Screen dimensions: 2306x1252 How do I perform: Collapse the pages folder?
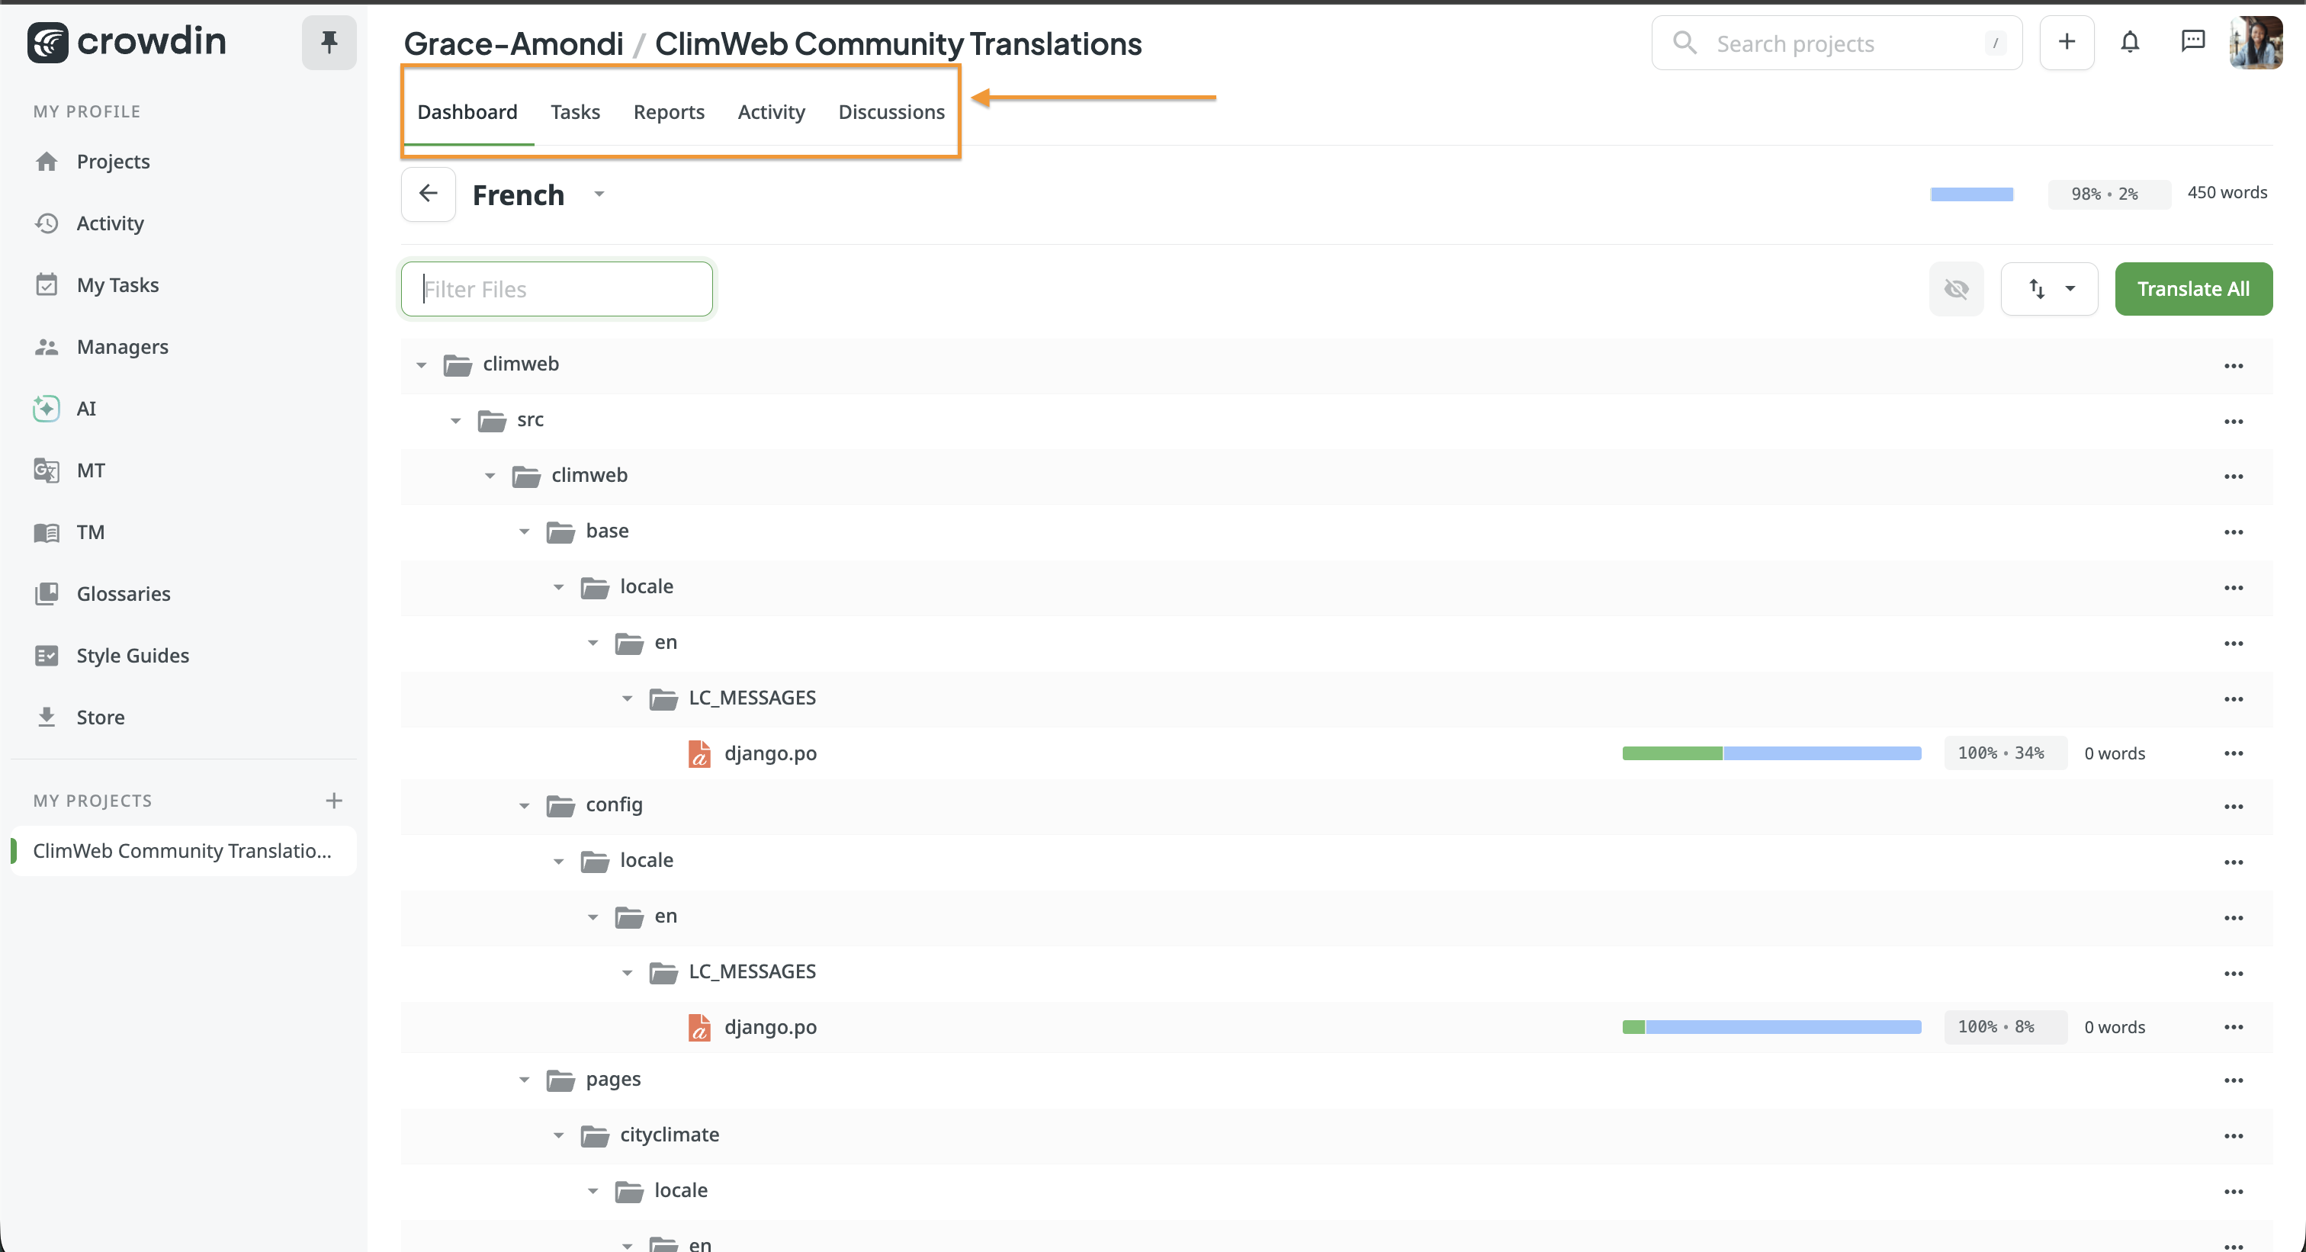525,1079
